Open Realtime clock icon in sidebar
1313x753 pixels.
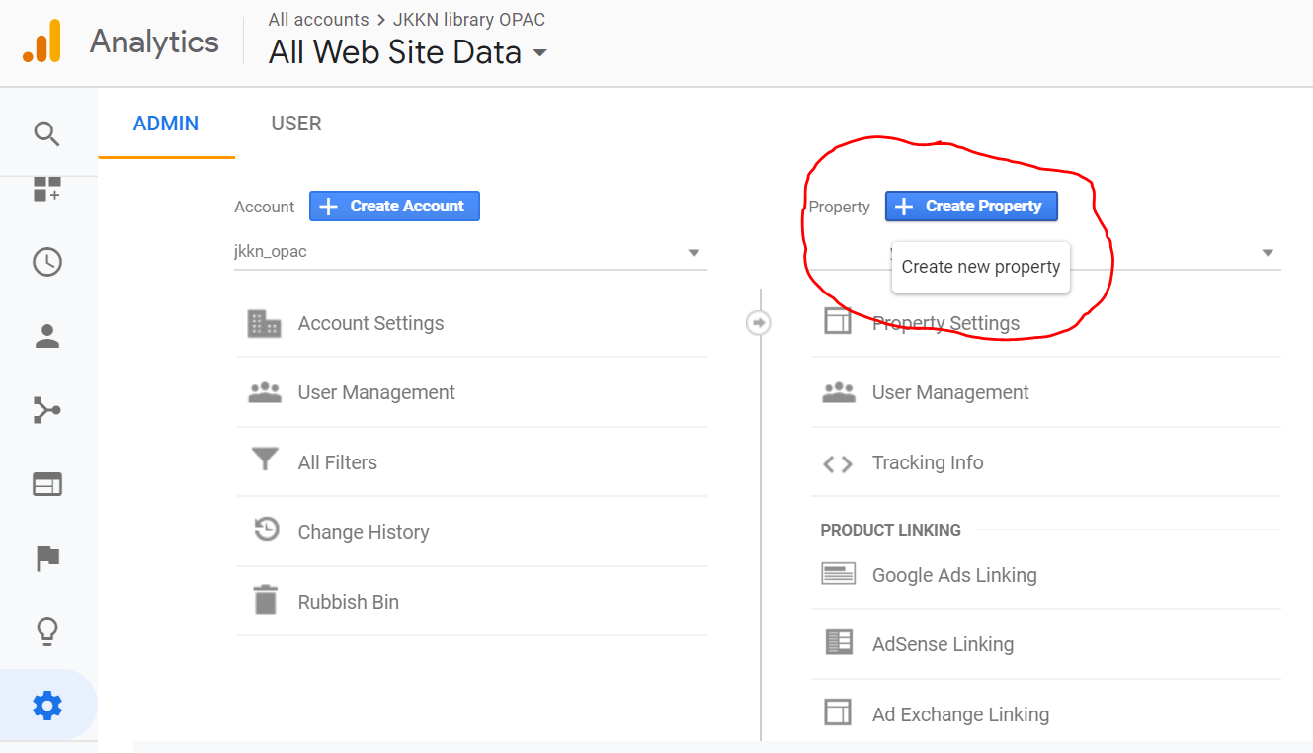tap(47, 262)
